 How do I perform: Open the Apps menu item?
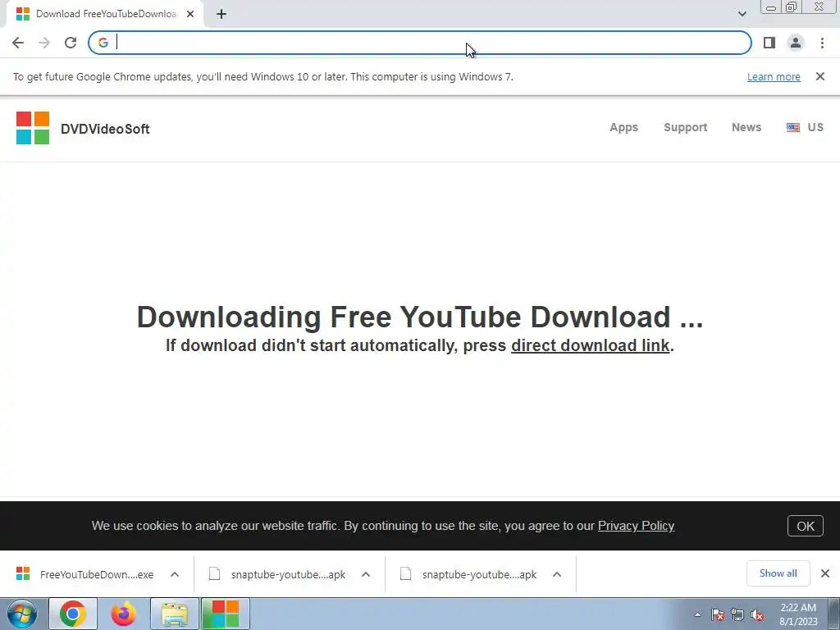tap(623, 127)
